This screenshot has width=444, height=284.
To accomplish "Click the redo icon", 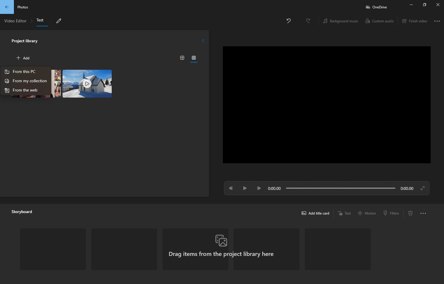I will click(x=308, y=21).
